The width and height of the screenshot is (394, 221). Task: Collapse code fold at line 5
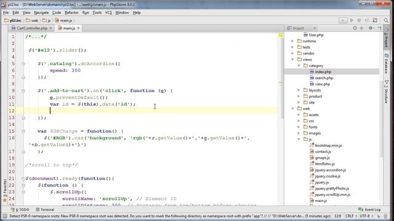coord(23,64)
